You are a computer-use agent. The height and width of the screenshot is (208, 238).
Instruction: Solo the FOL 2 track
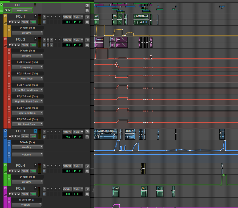tap(15, 45)
